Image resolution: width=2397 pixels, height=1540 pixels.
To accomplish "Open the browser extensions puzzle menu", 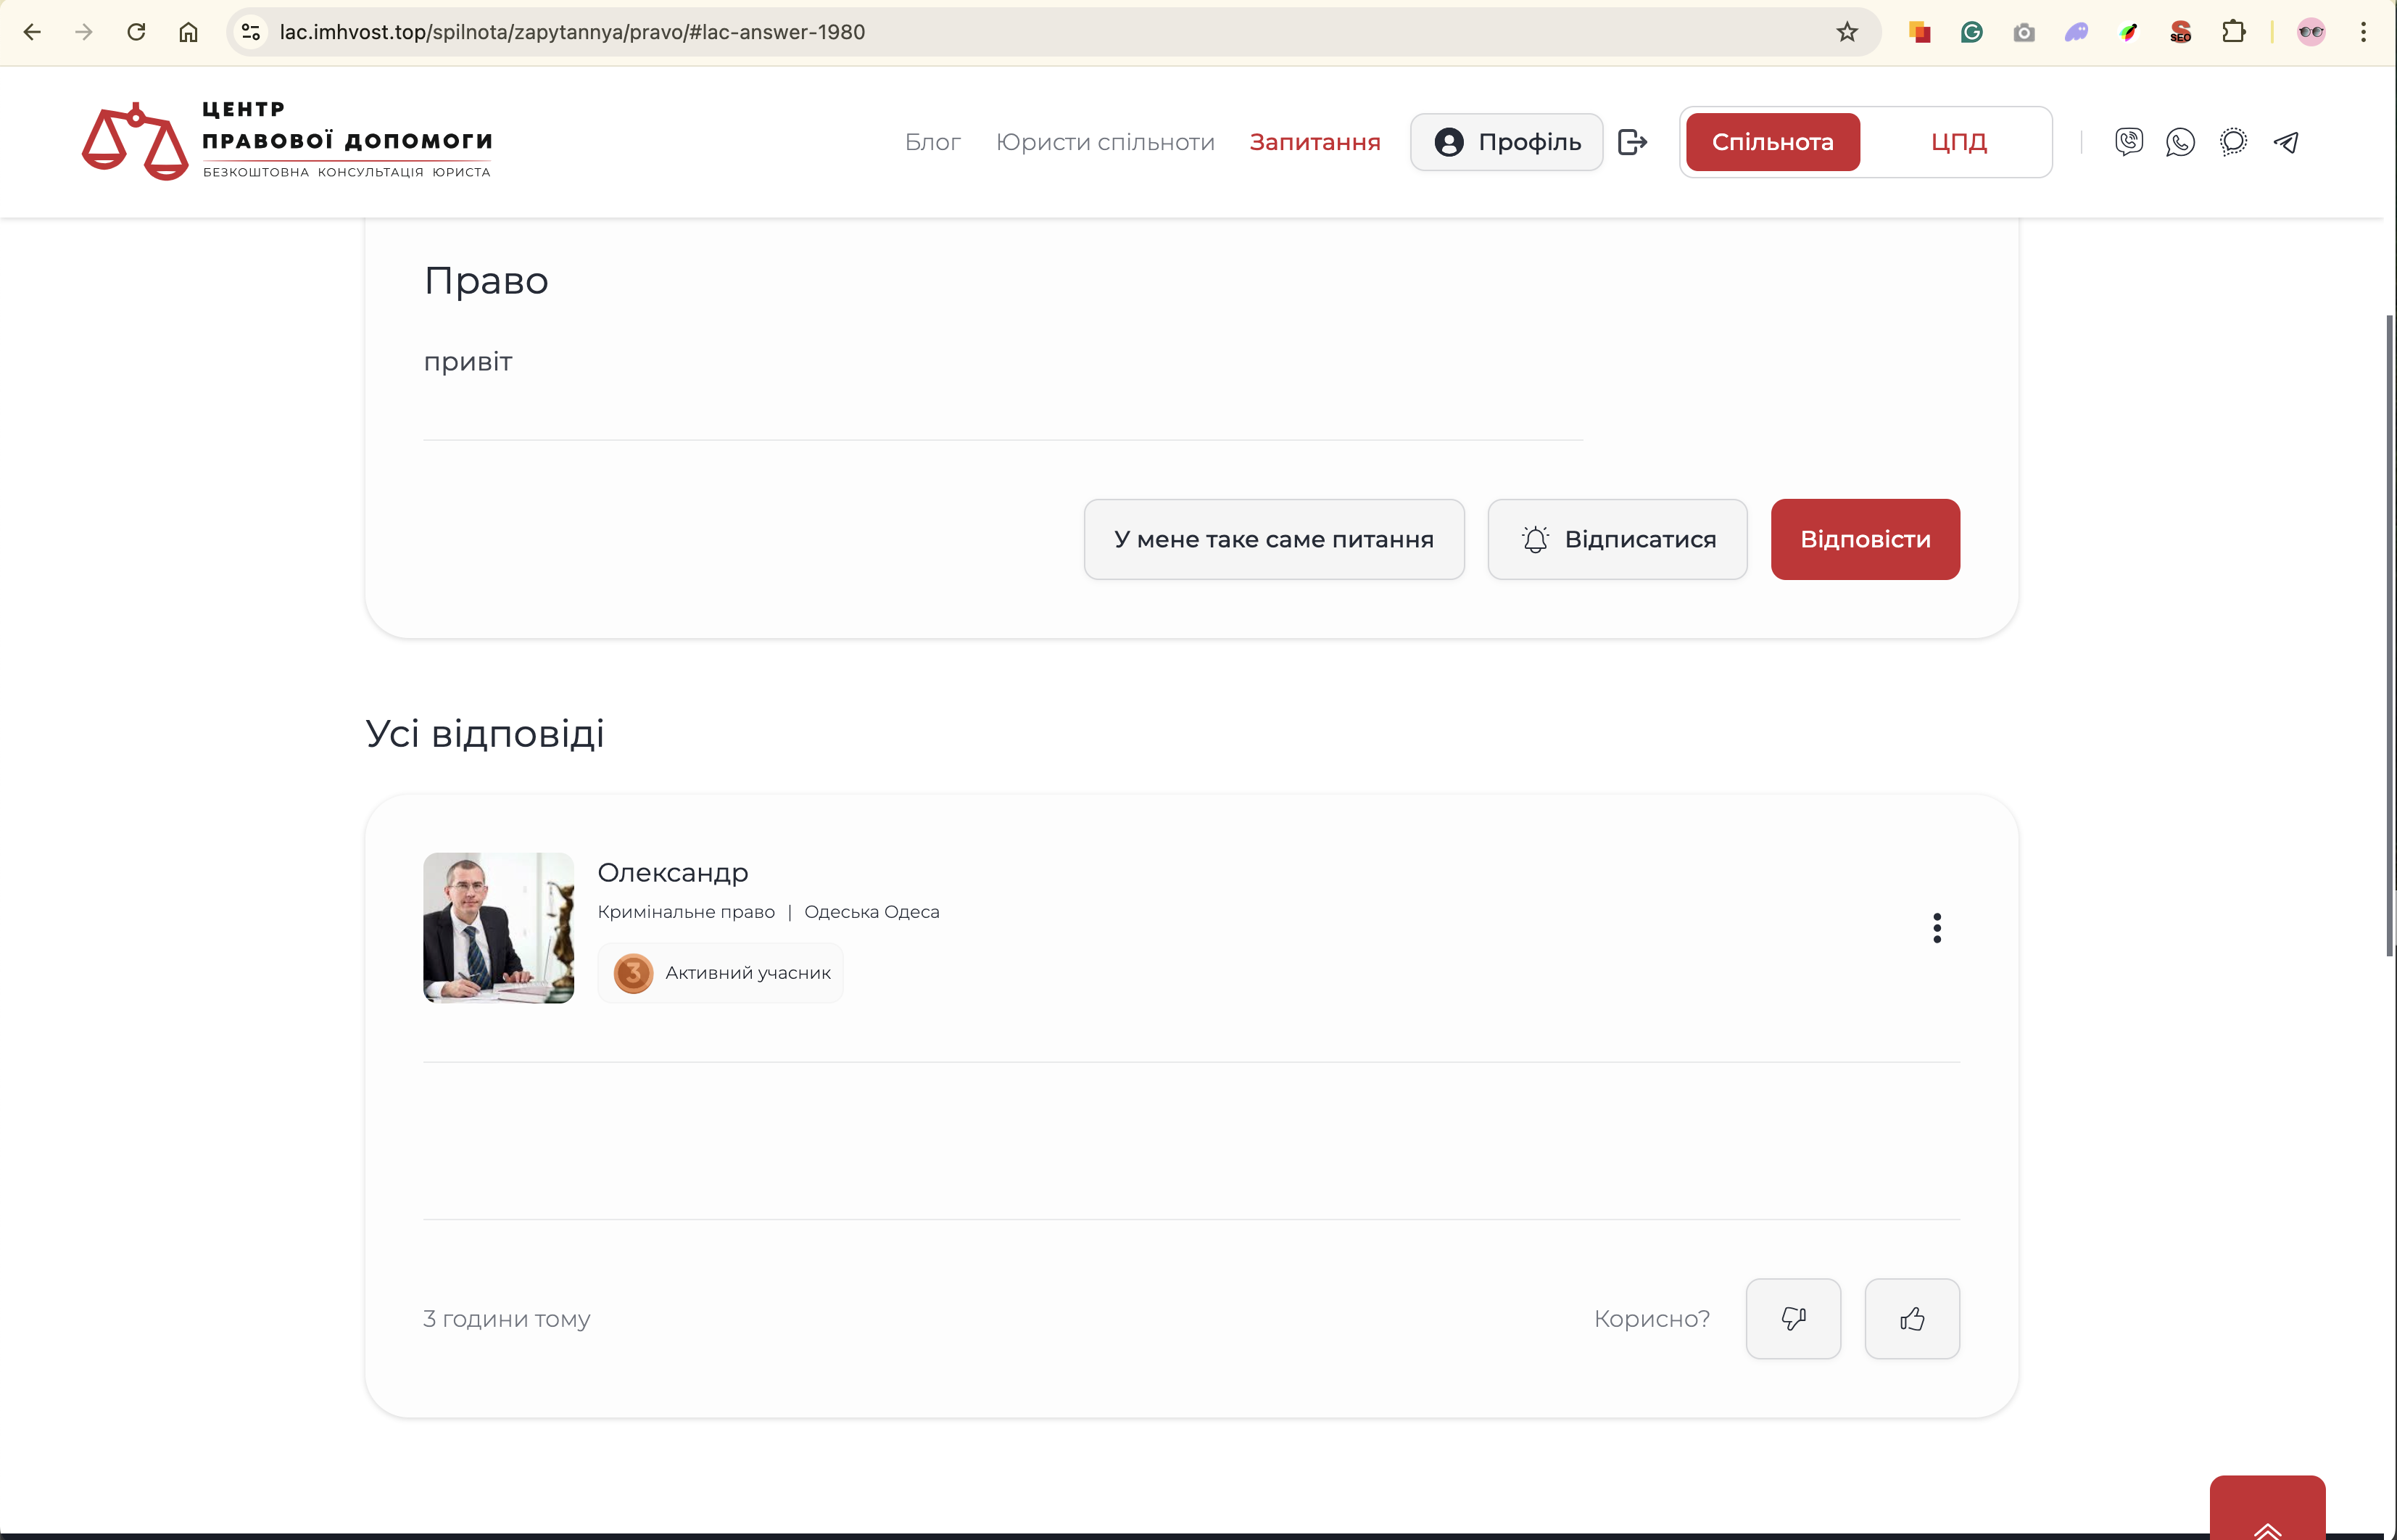I will pyautogui.click(x=2233, y=32).
